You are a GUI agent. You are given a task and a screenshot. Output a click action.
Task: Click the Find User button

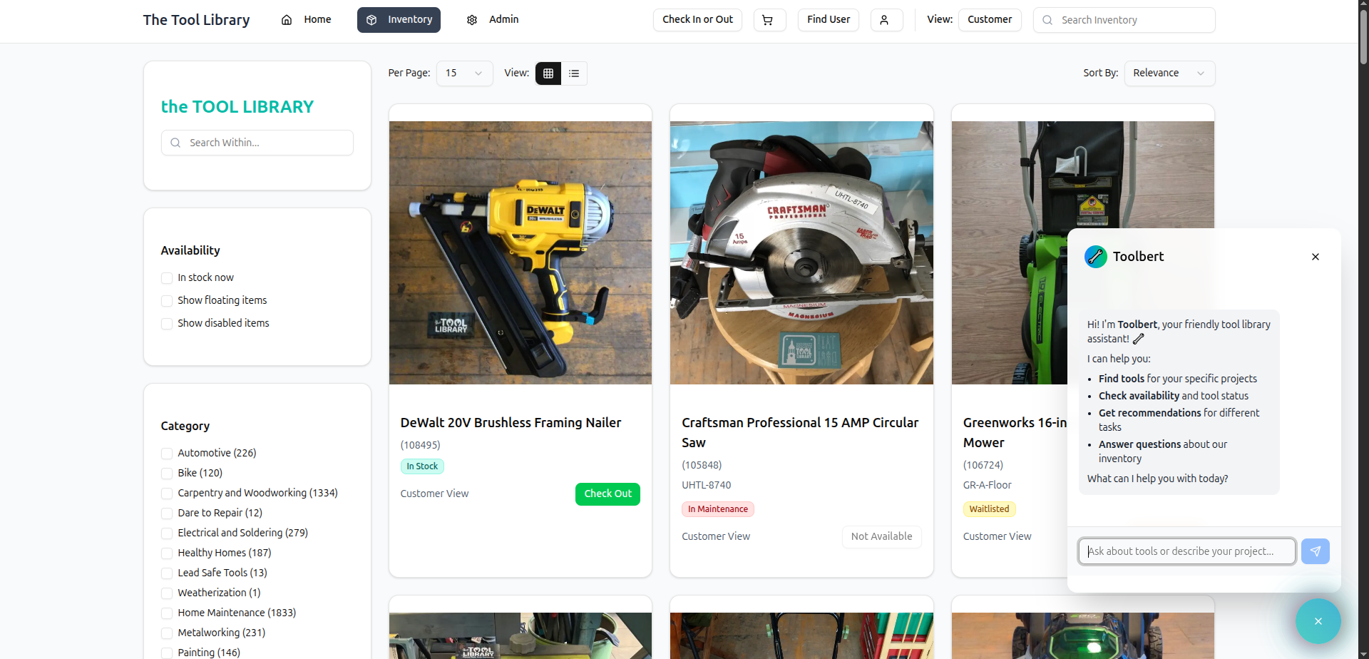(x=829, y=20)
